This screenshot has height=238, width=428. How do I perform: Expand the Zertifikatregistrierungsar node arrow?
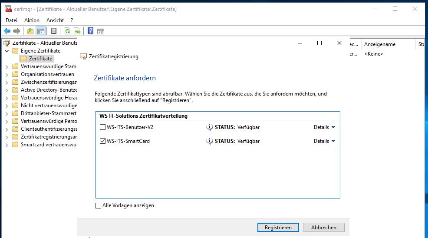coord(7,137)
